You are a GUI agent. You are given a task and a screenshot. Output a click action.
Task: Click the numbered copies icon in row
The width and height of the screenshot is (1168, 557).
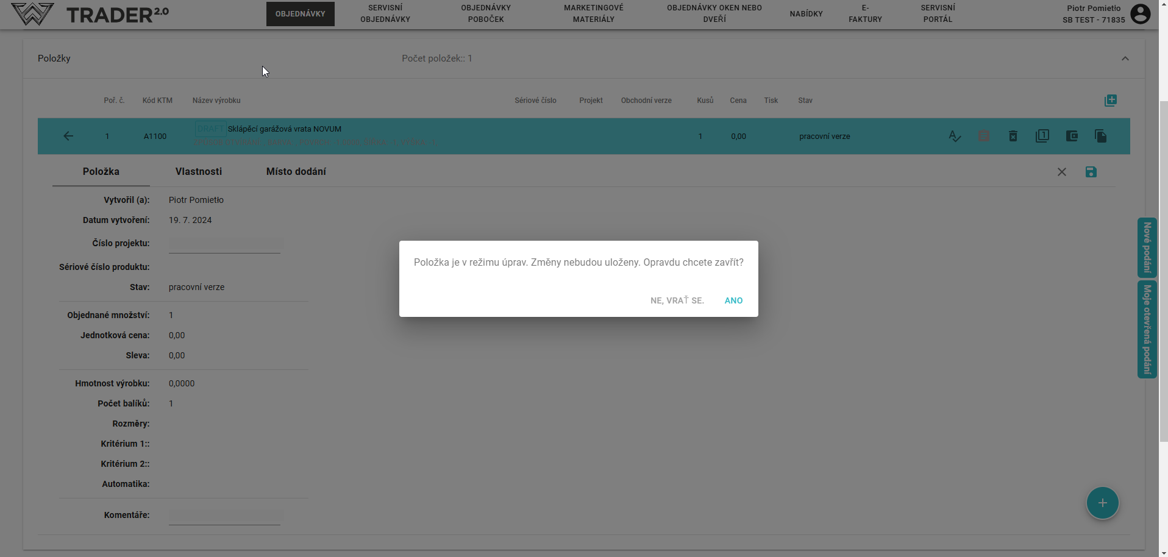click(x=1042, y=136)
